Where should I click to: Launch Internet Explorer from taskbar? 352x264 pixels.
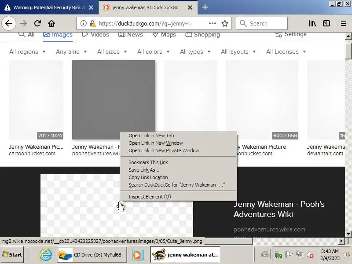pyautogui.click(x=46, y=255)
